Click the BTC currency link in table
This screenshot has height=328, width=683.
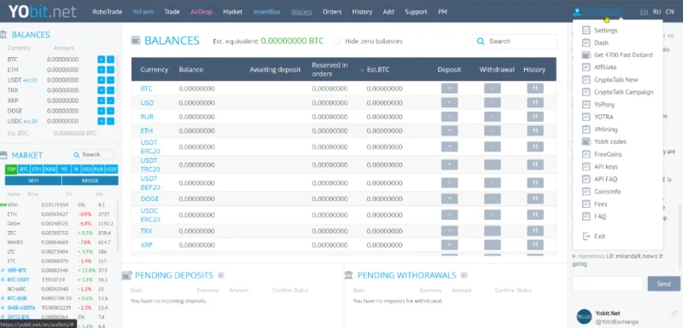click(x=146, y=89)
